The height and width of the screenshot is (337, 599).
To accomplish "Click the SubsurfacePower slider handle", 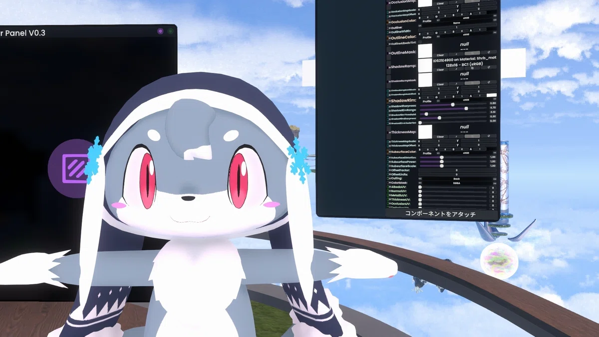I will coord(441,162).
